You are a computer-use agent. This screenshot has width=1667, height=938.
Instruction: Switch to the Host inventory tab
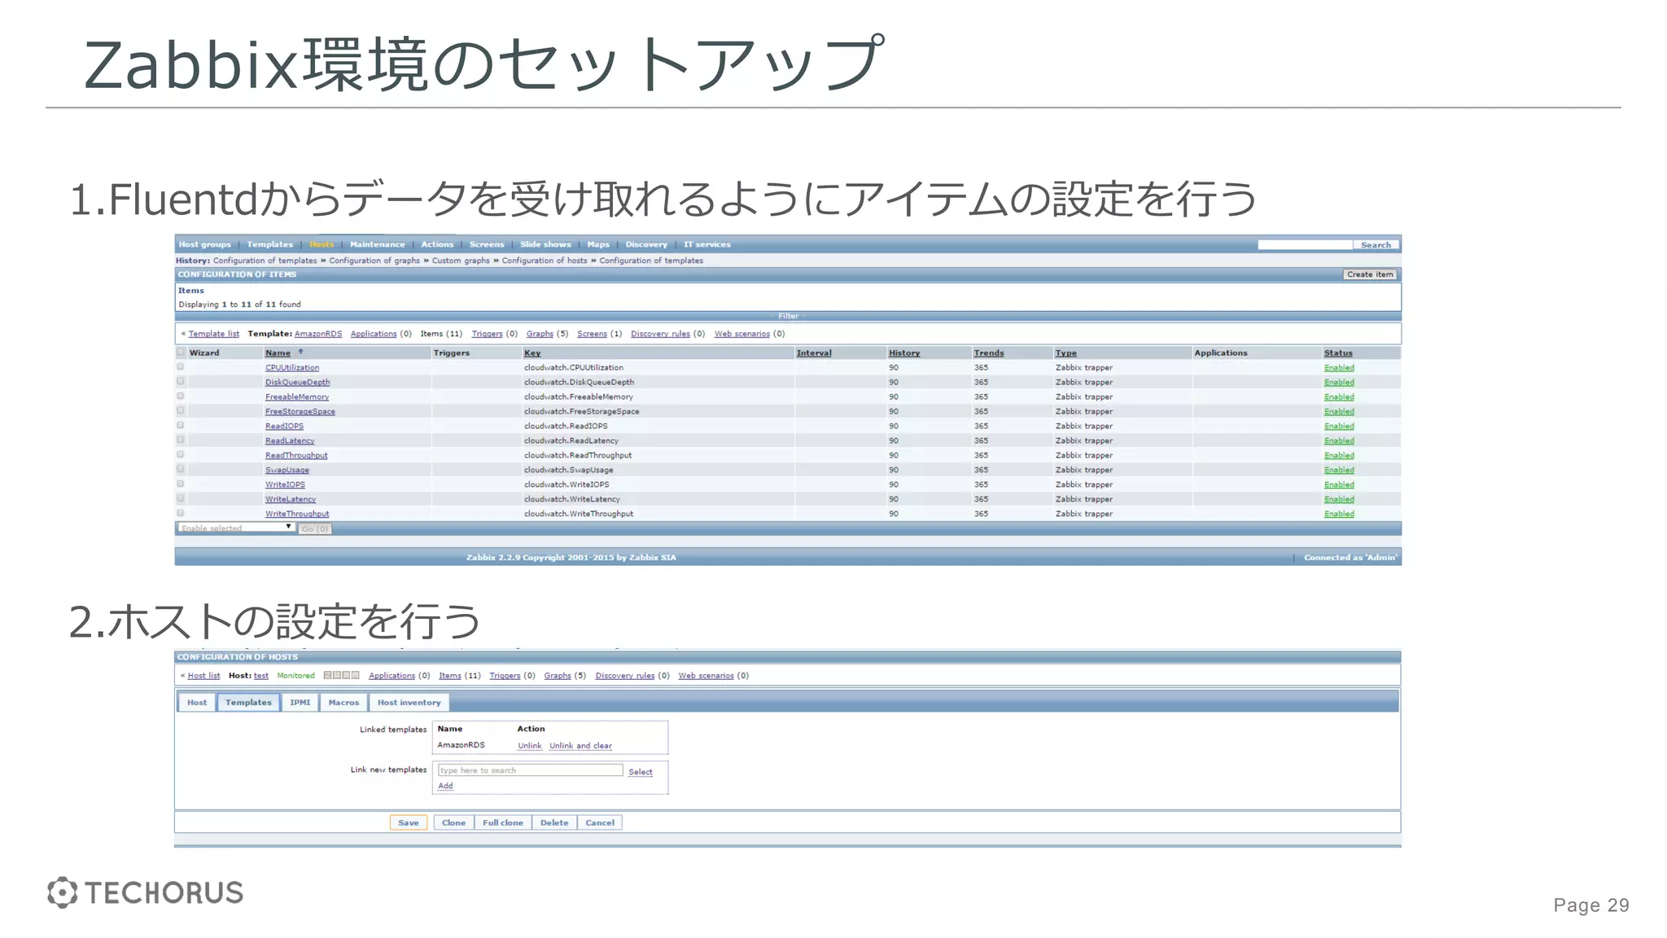tap(409, 703)
